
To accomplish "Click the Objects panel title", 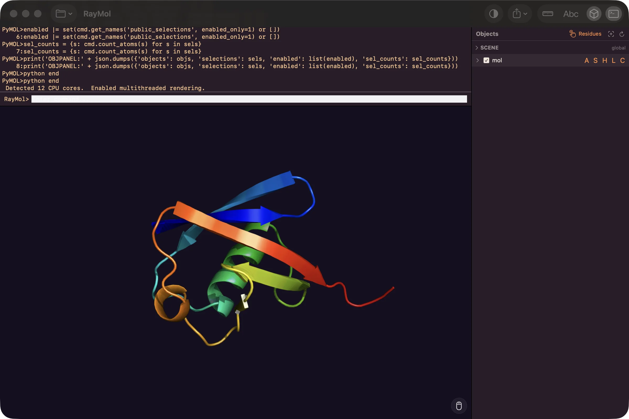I will tap(487, 34).
